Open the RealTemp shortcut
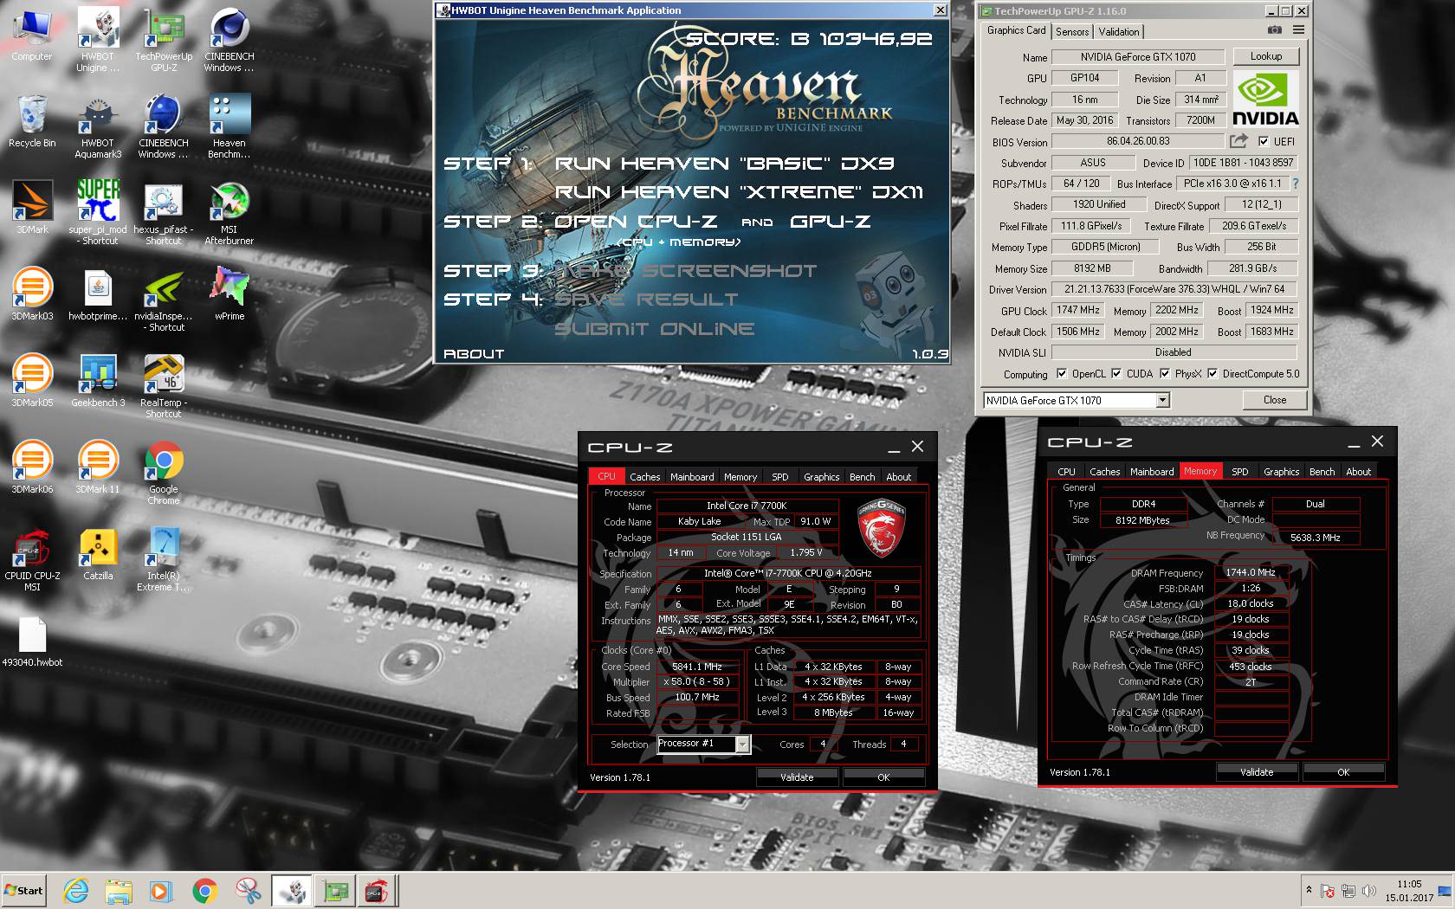1455x909 pixels. coord(164,385)
